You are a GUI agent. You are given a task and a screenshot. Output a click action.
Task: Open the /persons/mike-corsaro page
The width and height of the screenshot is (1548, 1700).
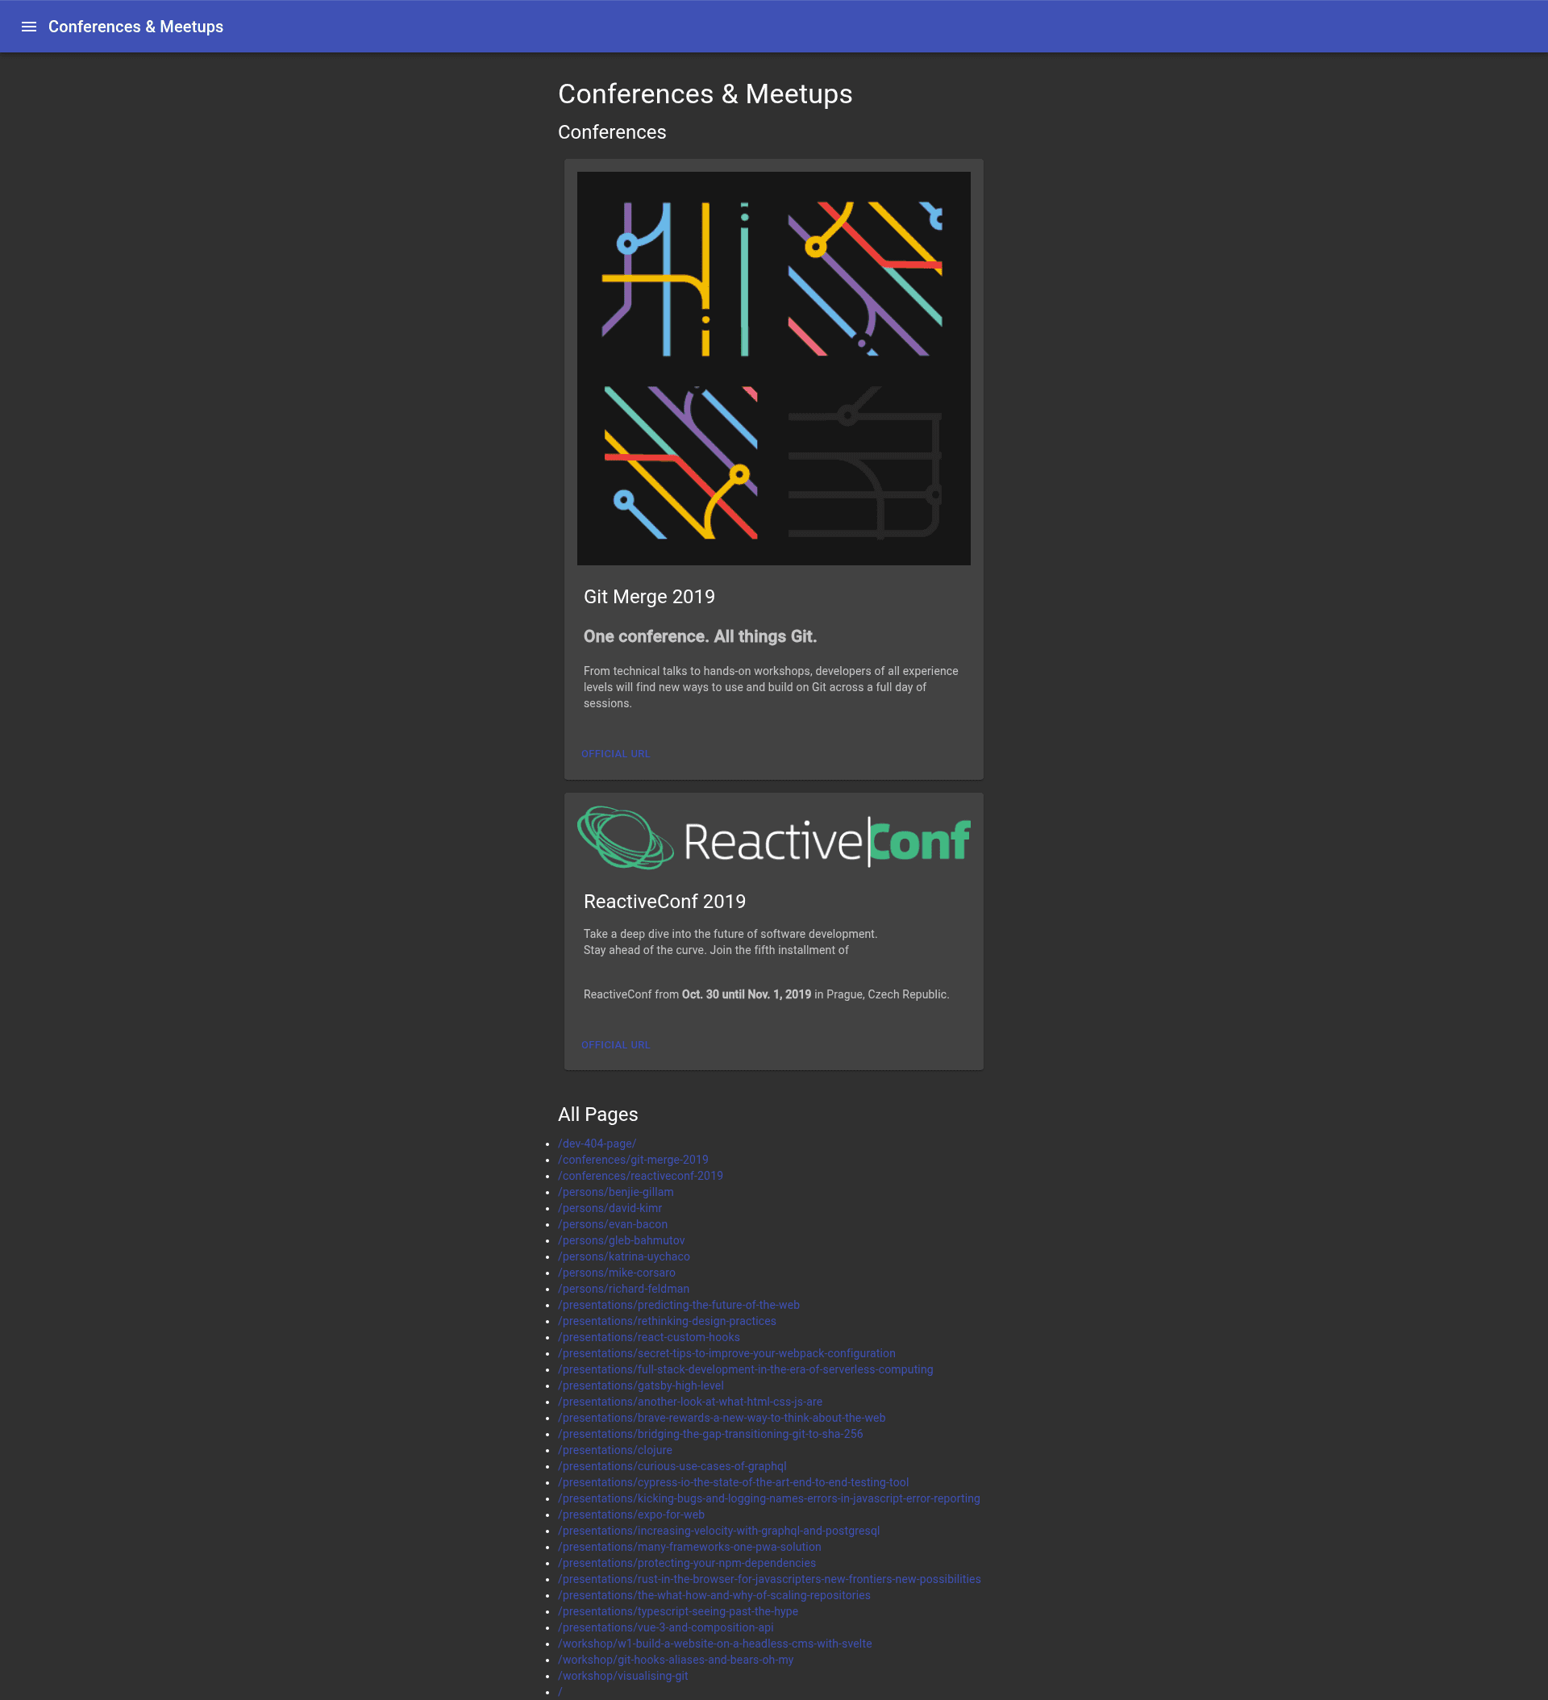click(x=616, y=1273)
